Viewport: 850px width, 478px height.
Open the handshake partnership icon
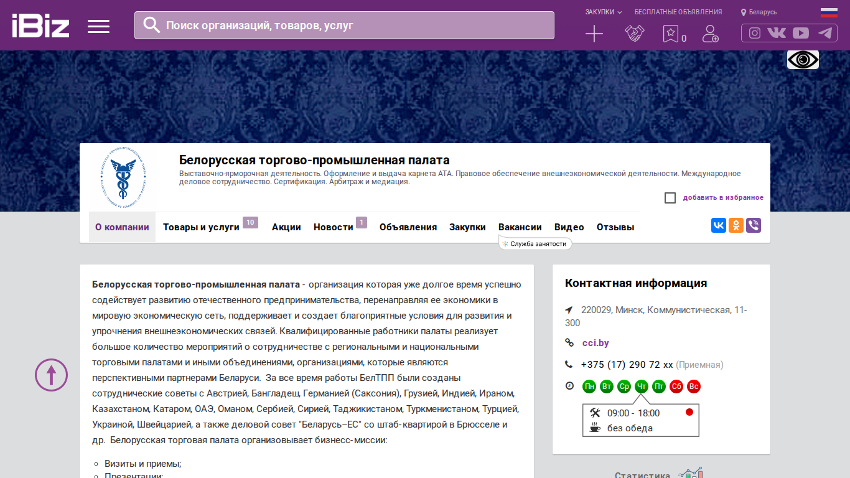click(635, 34)
